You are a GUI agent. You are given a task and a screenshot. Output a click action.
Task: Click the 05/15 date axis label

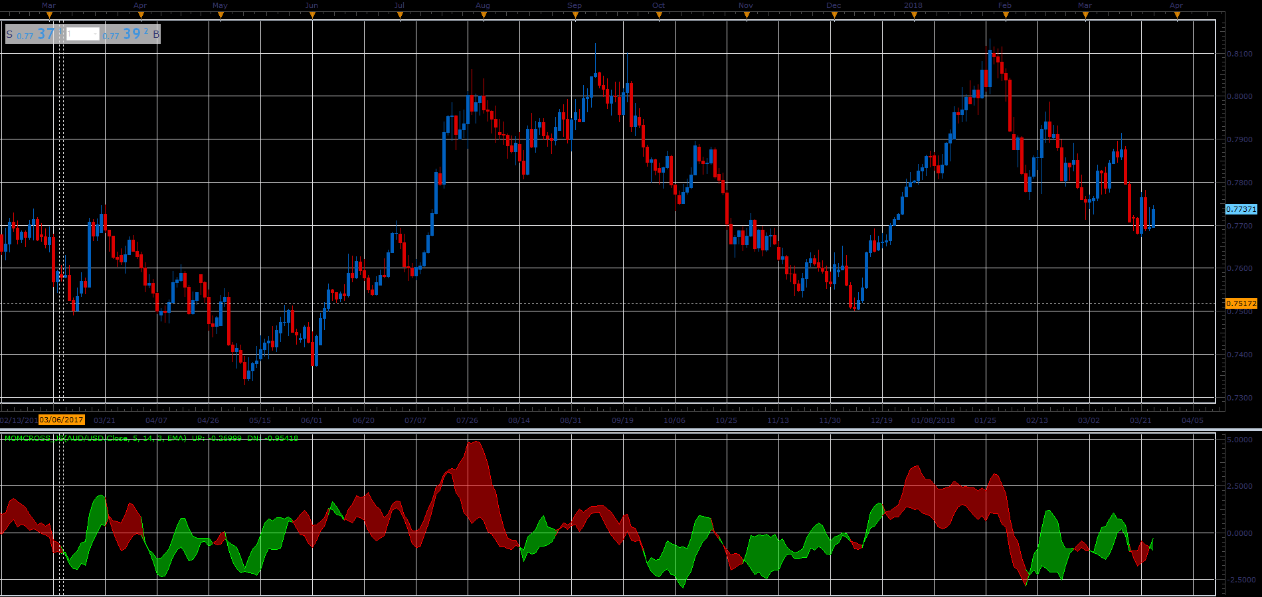pyautogui.click(x=260, y=420)
